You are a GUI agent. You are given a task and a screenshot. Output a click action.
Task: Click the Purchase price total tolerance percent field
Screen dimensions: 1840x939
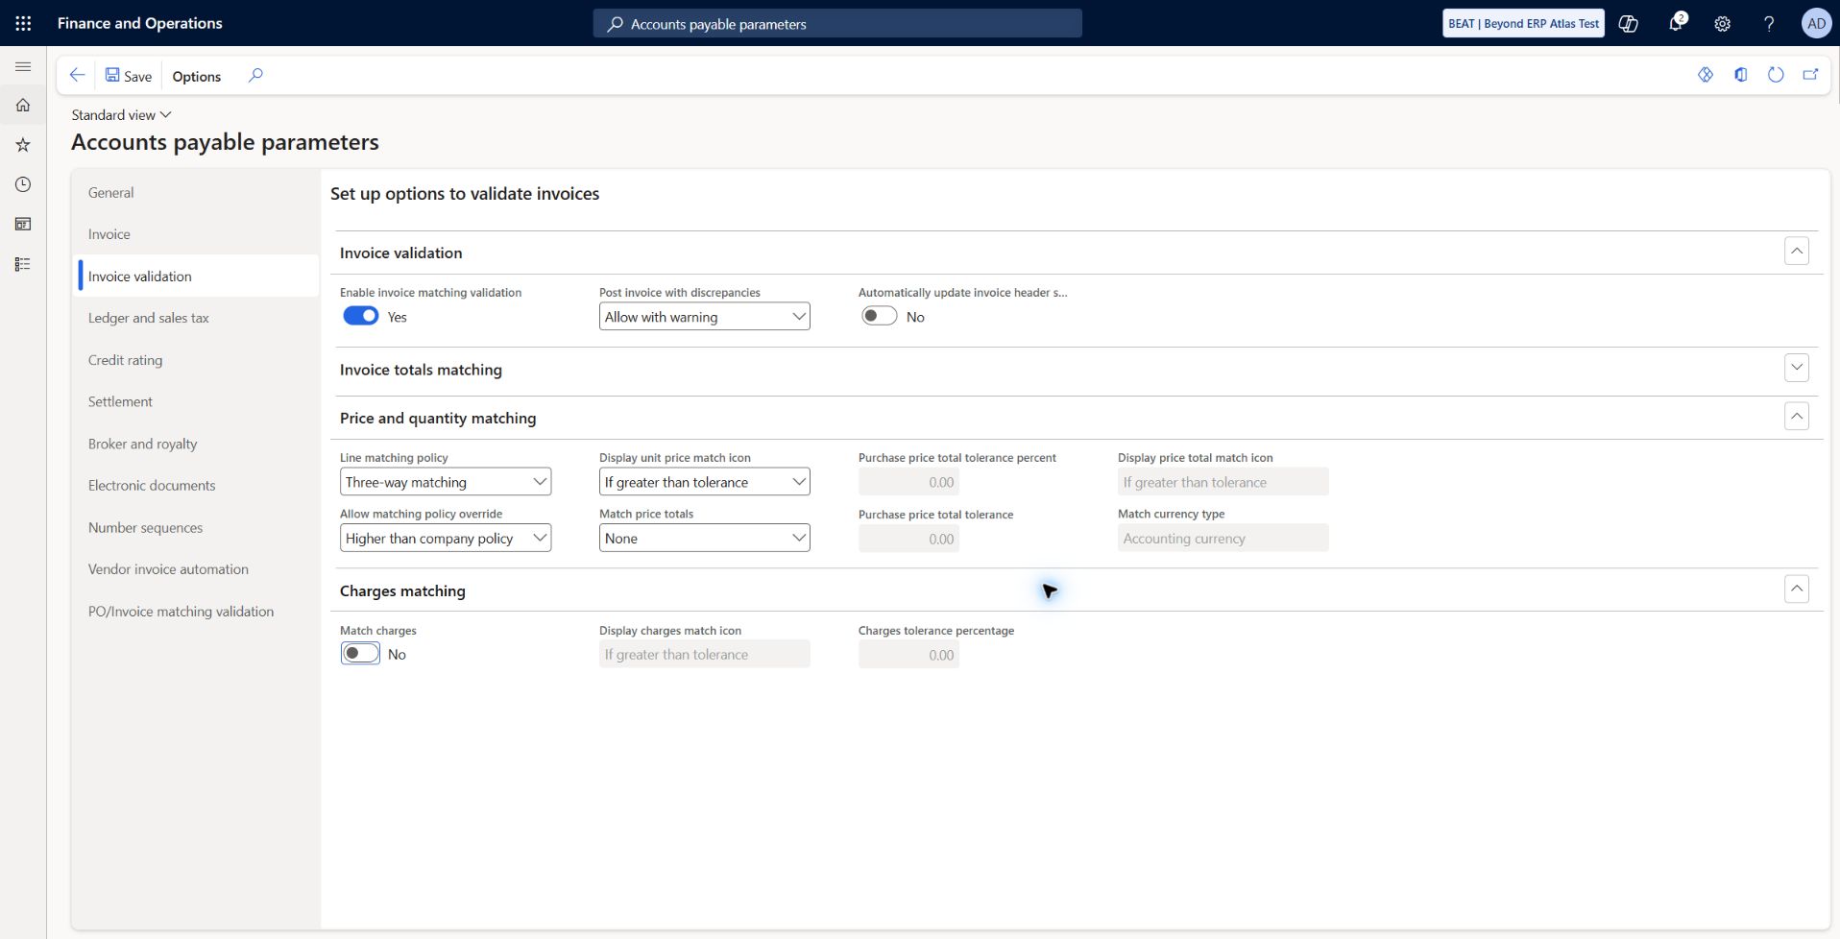[908, 482]
